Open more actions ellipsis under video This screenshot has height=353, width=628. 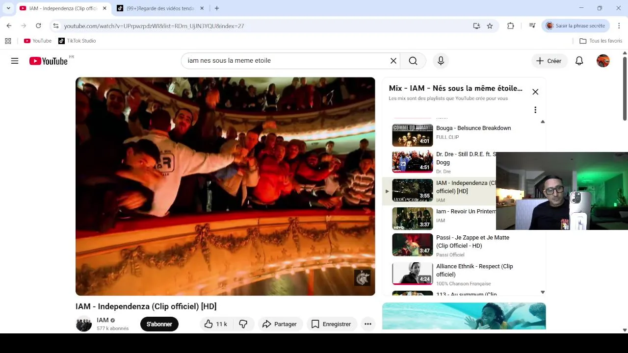coord(368,324)
